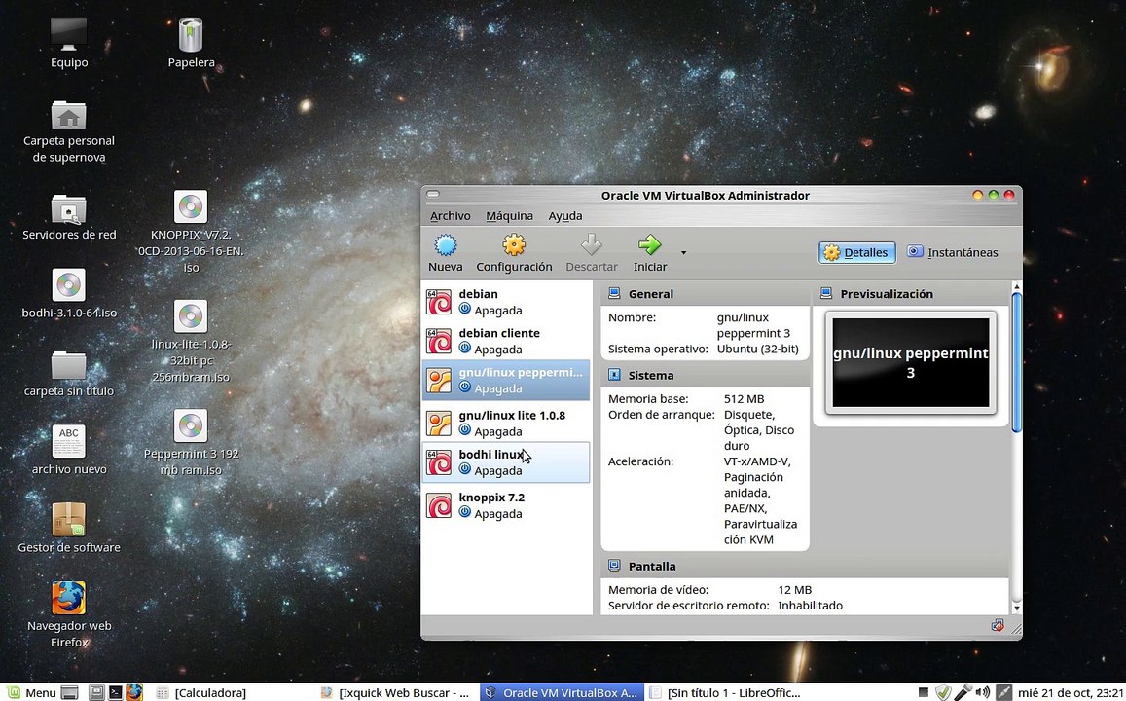Click the network connection tray icon
The width and height of the screenshot is (1126, 701).
click(1004, 692)
